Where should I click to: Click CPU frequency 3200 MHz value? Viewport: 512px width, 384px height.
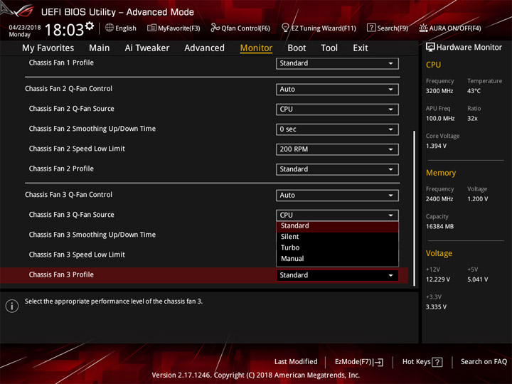point(439,91)
